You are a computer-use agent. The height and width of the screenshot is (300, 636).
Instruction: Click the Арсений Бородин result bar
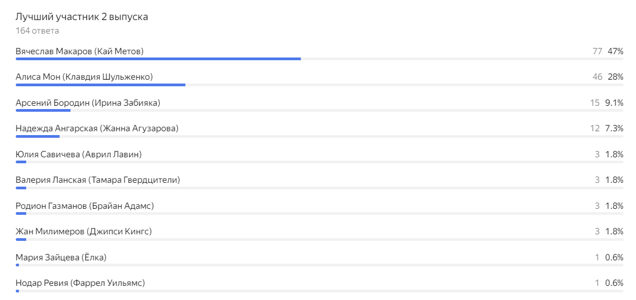click(43, 111)
